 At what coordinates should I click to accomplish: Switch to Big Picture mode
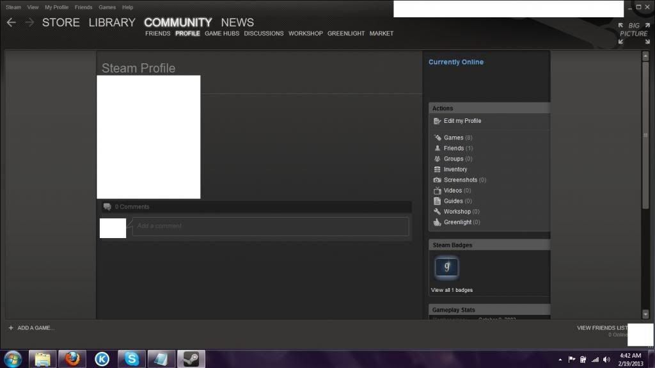pyautogui.click(x=634, y=33)
